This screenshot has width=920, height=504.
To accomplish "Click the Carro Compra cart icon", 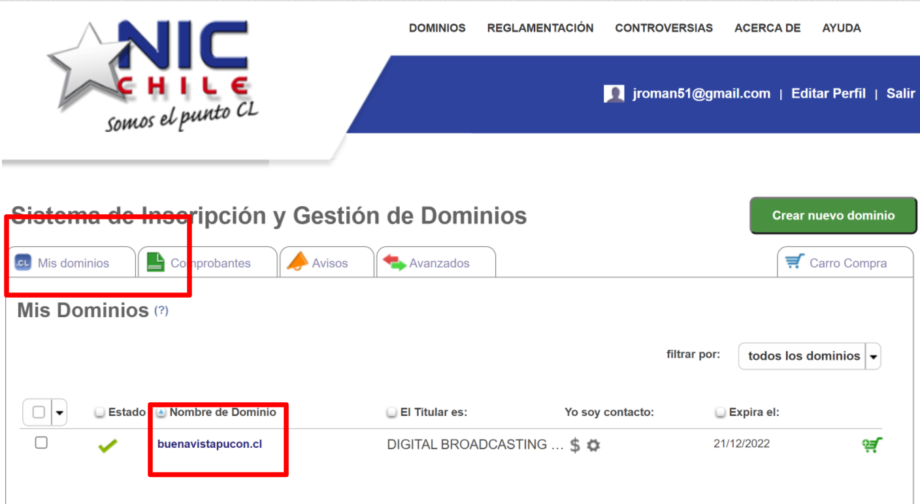I will click(x=795, y=262).
